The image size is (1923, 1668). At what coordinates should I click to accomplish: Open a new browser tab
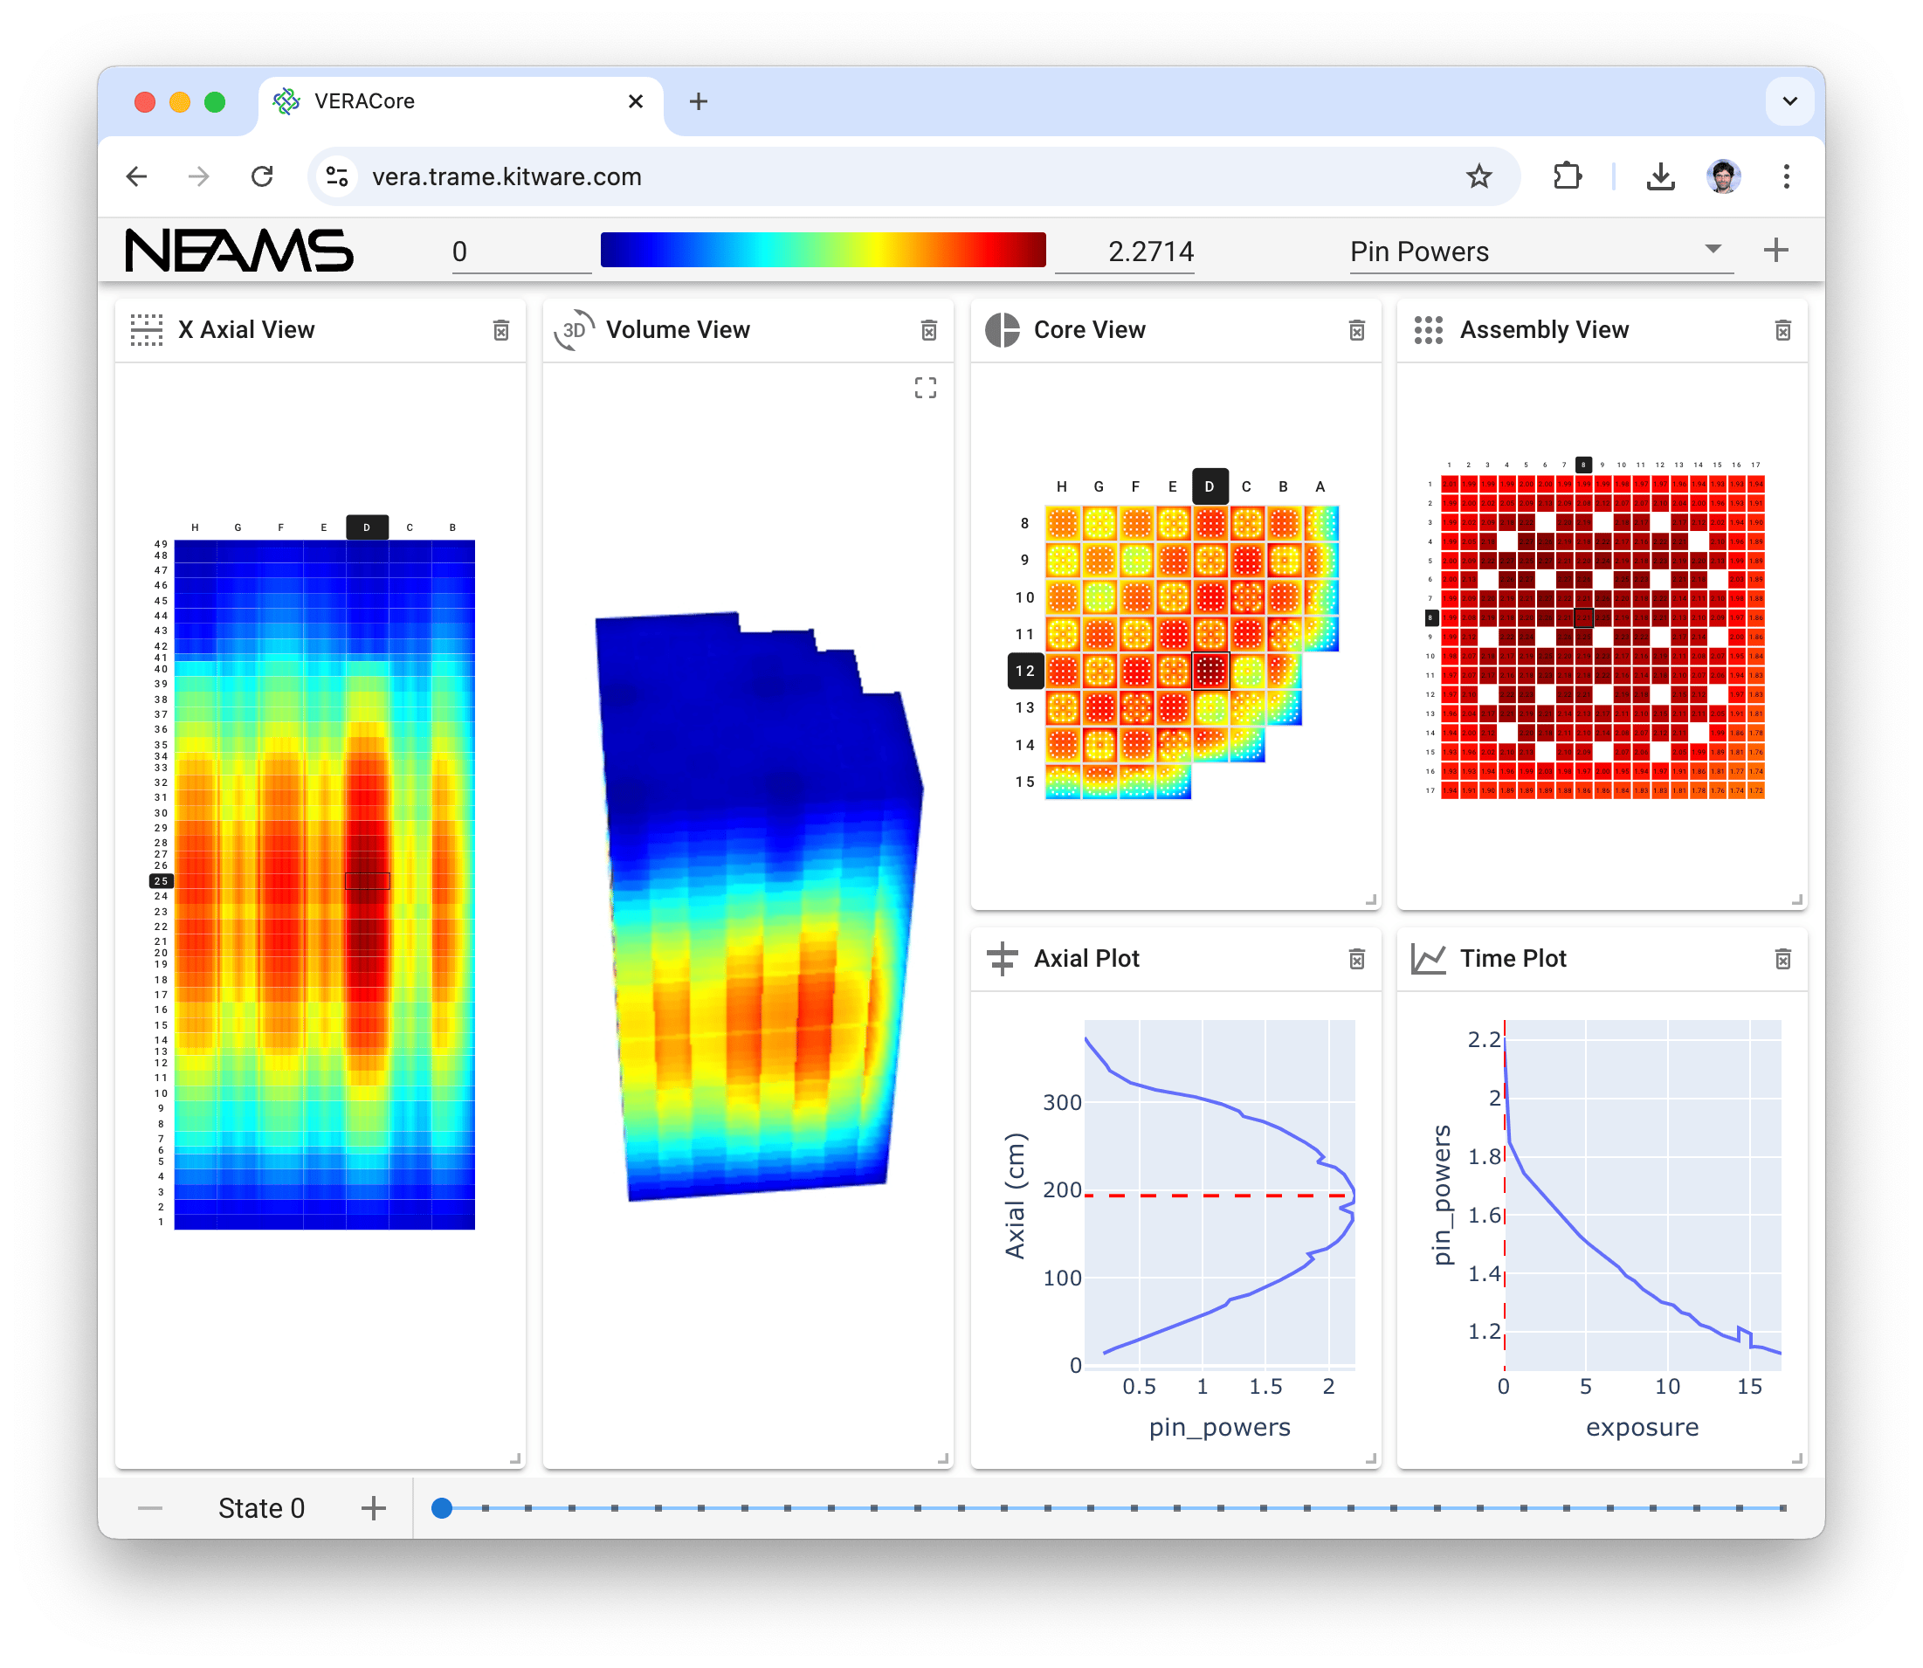pyautogui.click(x=698, y=101)
